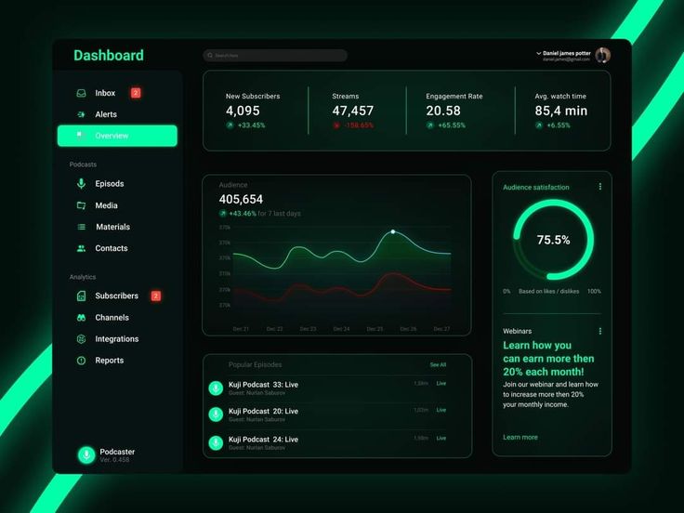This screenshot has width=684, height=513.
Task: Click Kuji Podcast 24: Live title
Action: pos(264,440)
